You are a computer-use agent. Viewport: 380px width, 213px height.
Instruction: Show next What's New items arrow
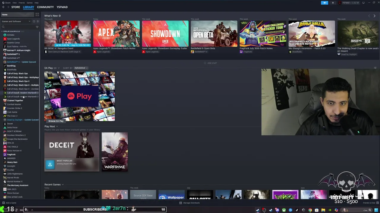click(374, 16)
